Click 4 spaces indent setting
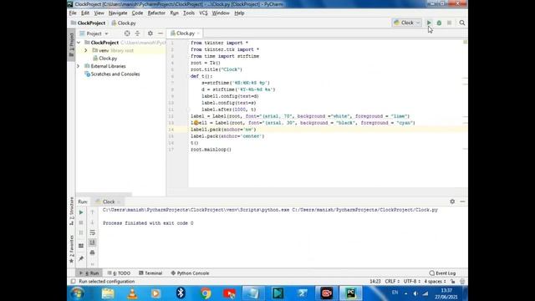 [435, 281]
